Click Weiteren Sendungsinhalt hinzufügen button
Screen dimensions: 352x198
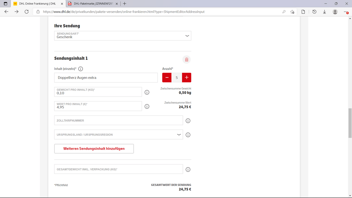click(x=94, y=148)
